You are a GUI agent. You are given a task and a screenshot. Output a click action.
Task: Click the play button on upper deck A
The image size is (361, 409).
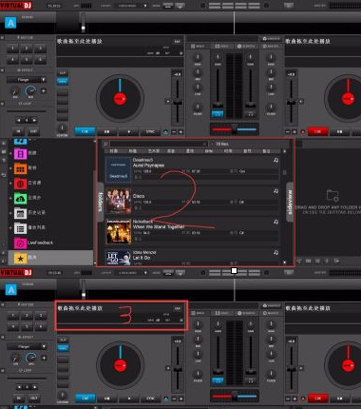click(x=128, y=131)
